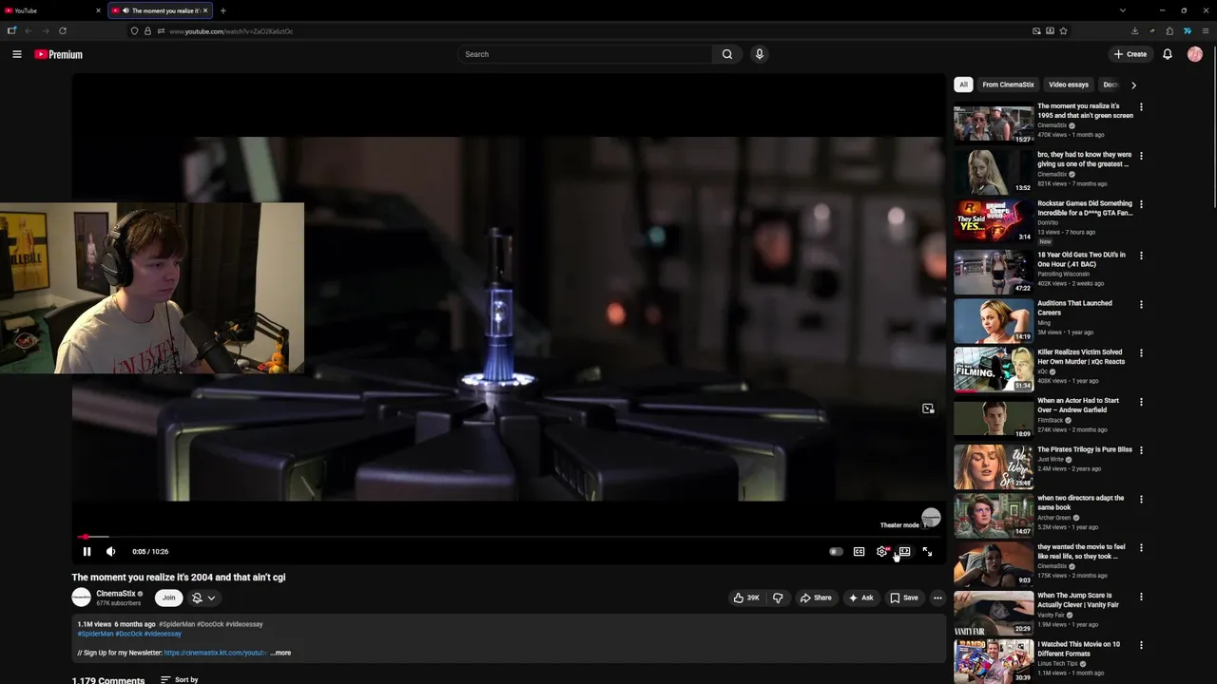This screenshot has width=1217, height=684.
Task: Open options for the 1995 green screen video
Action: click(x=1141, y=107)
